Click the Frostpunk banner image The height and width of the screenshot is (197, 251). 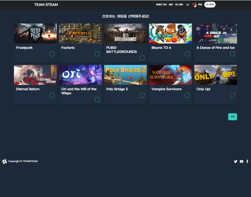pyautogui.click(x=35, y=33)
